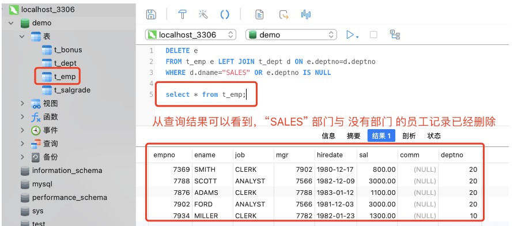Open the run options dropdown arrow
The height and width of the screenshot is (226, 514).
pos(357,37)
